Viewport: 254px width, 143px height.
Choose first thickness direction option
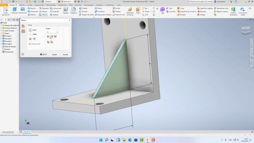tap(48, 37)
